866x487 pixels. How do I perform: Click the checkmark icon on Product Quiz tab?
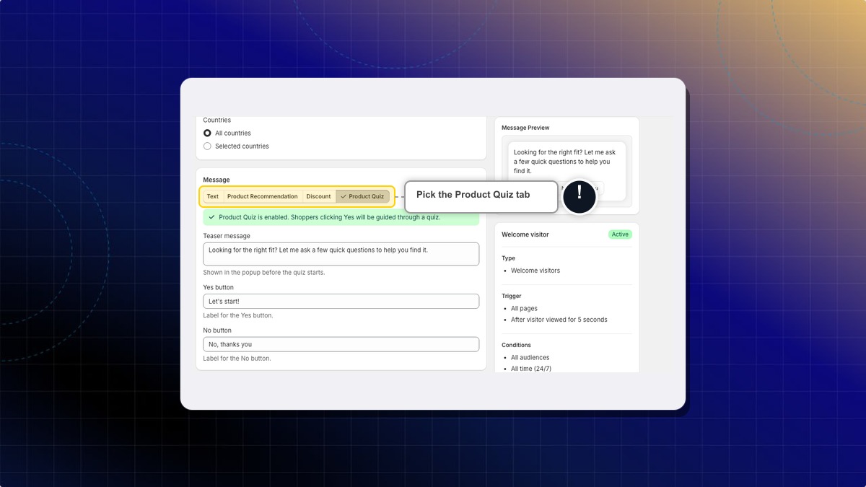coord(344,196)
